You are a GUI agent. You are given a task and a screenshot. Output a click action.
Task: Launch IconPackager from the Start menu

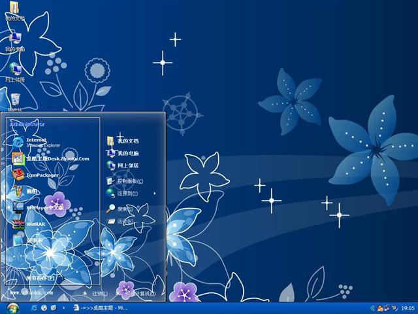point(35,175)
